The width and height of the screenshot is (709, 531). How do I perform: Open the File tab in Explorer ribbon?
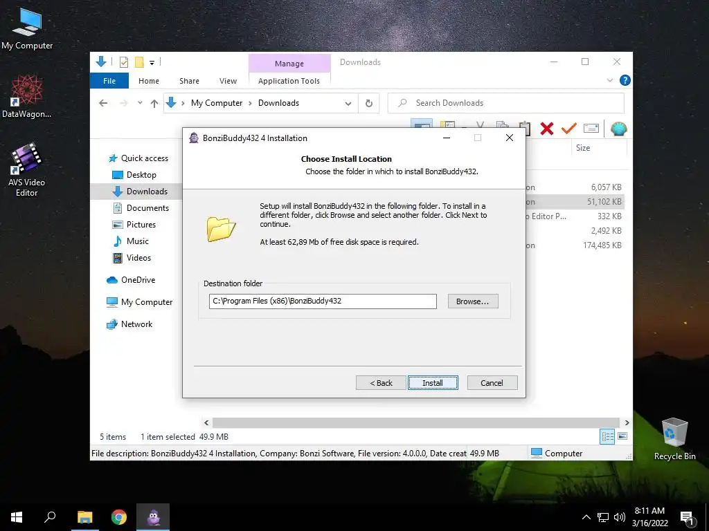tap(109, 81)
